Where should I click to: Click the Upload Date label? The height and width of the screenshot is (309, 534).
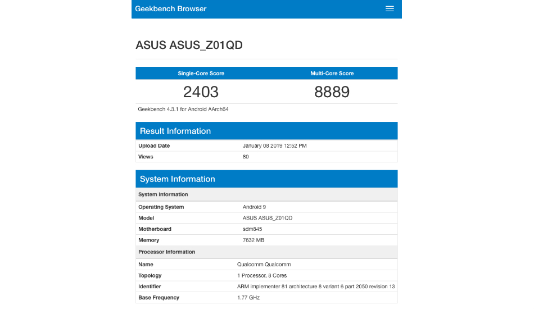(x=154, y=146)
